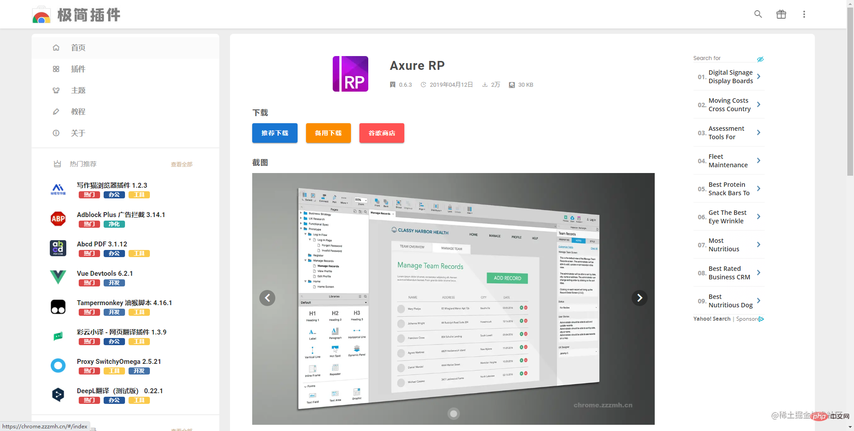Open the 写作猫浏览器插件 app icon
Screen dimensions: 854x431
(x=58, y=189)
